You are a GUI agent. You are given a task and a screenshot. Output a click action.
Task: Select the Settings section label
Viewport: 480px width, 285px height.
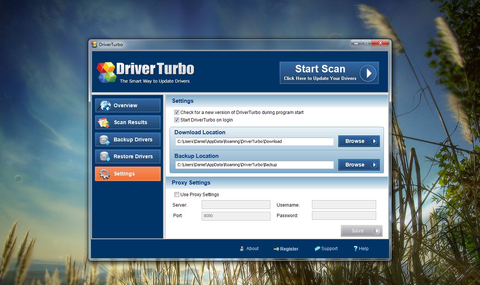[x=124, y=174]
